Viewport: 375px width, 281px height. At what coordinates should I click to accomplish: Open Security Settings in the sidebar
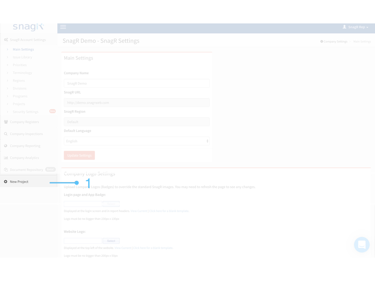coord(26,112)
